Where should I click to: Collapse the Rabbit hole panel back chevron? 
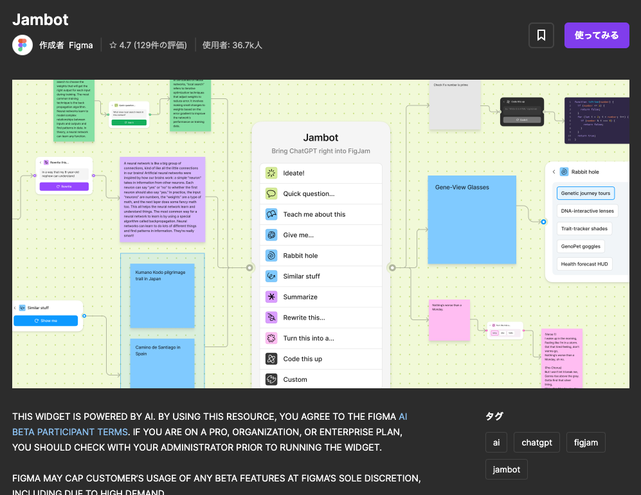(x=554, y=172)
